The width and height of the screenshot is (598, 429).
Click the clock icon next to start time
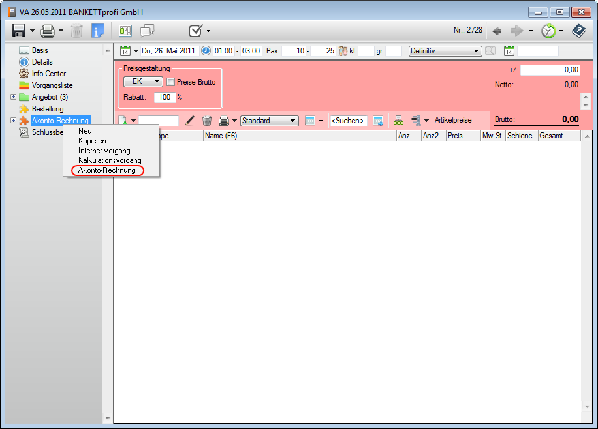[206, 51]
